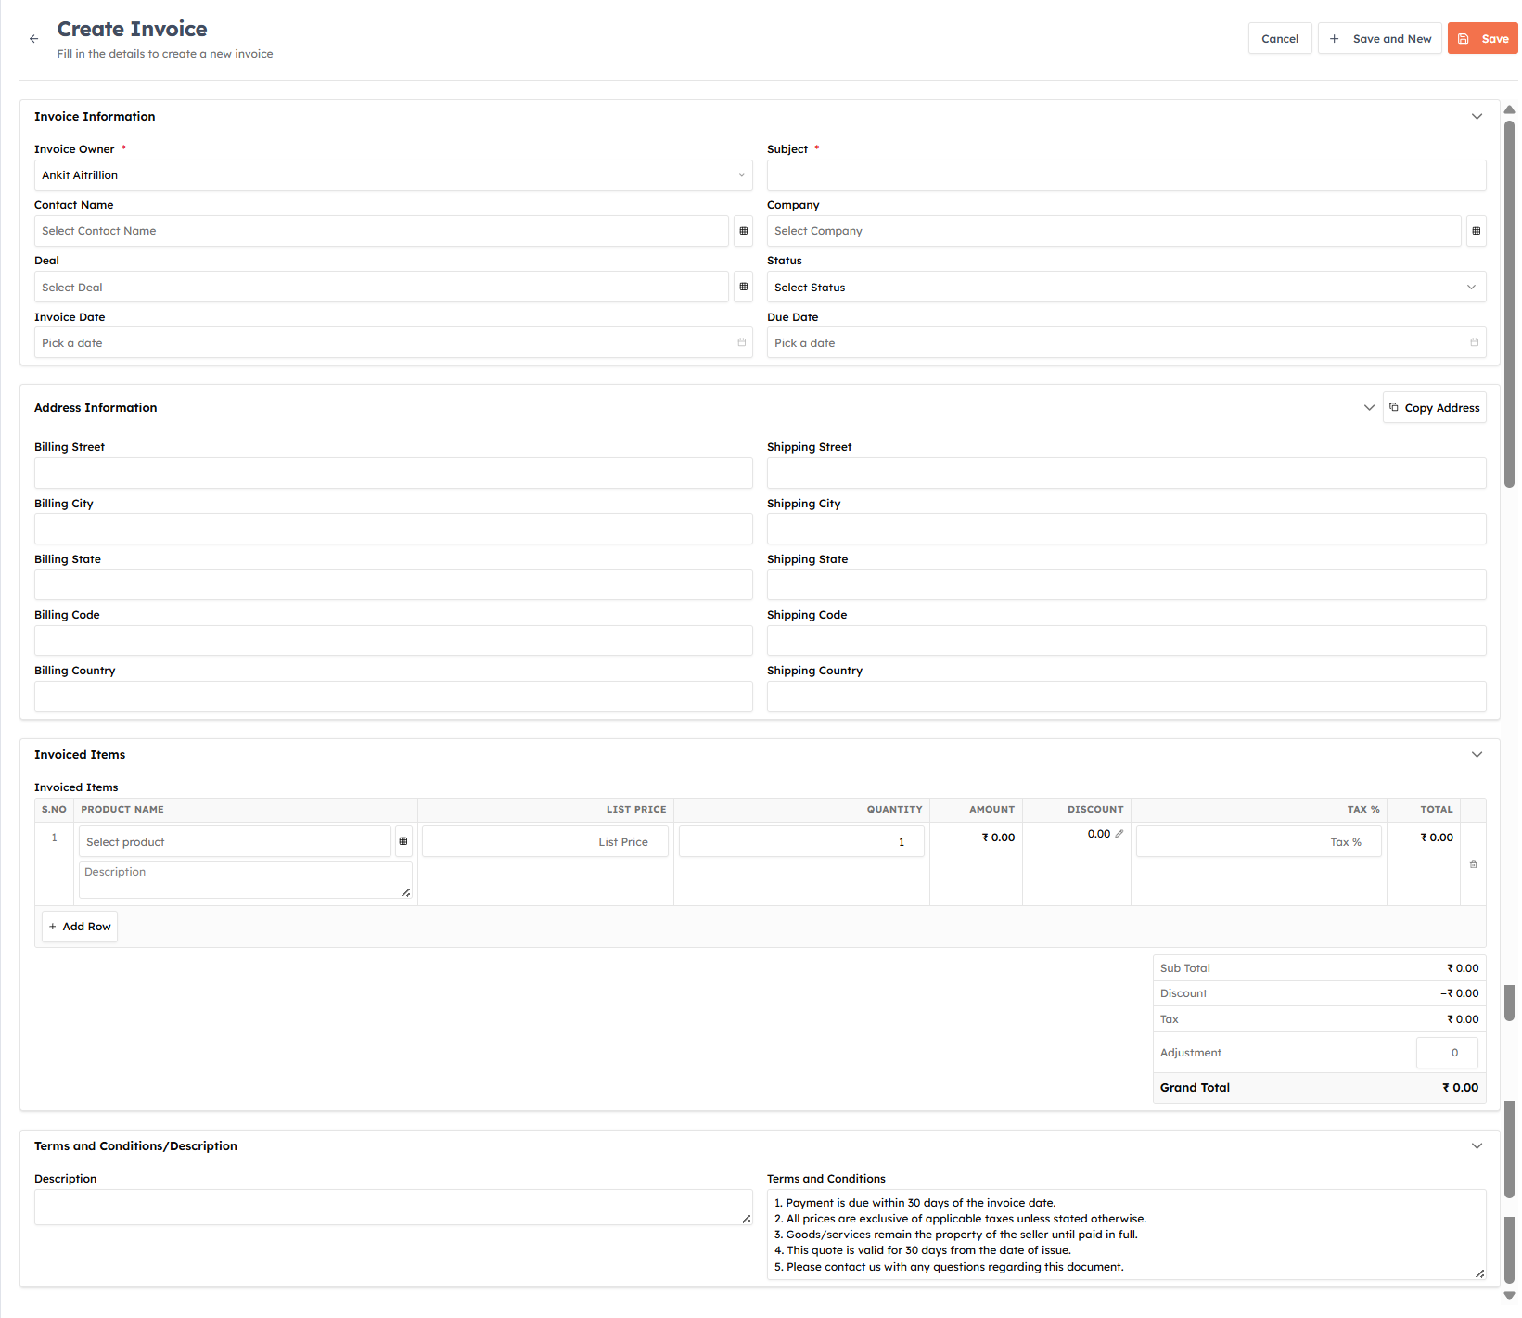Click the Copy Address button

1434,408
